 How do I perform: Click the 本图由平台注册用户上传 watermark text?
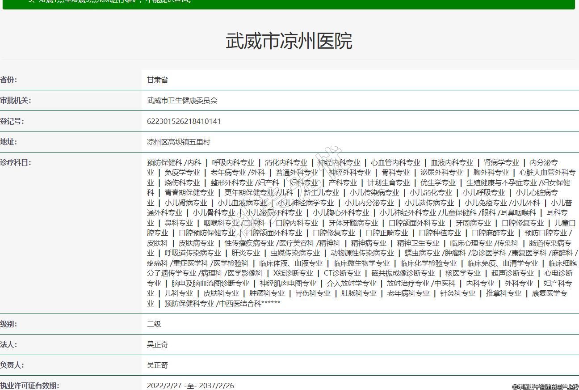(x=545, y=386)
